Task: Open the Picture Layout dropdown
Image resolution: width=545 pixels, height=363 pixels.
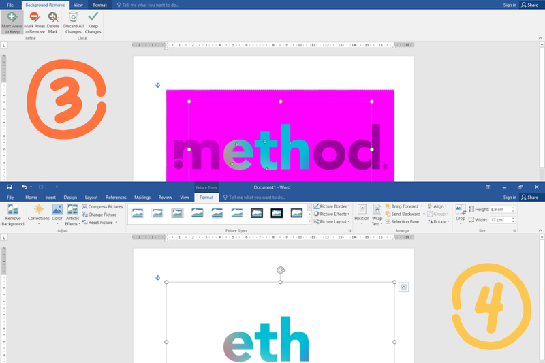Action: click(x=332, y=221)
